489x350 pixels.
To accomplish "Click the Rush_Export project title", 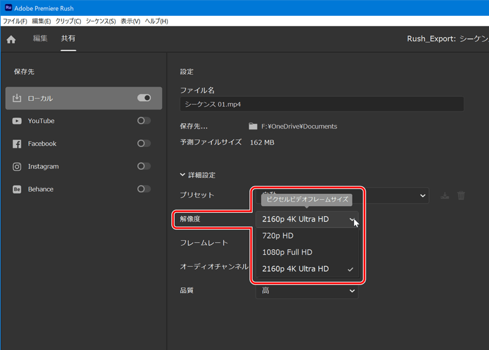I will (448, 39).
